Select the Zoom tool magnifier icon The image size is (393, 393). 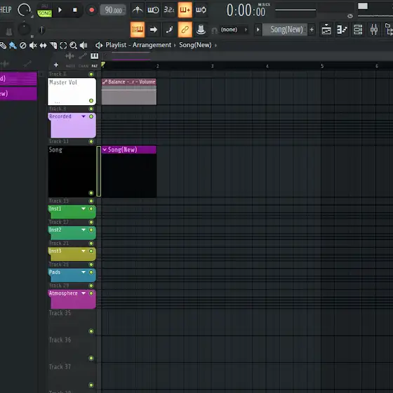(73, 46)
